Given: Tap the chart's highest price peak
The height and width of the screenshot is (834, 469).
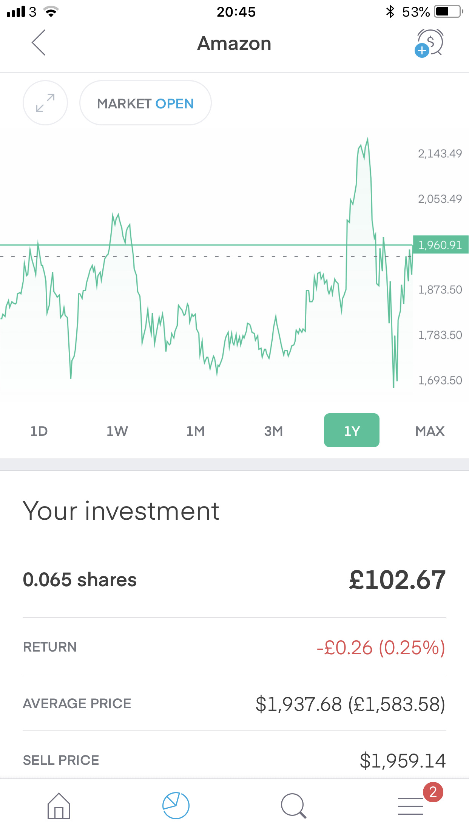Looking at the screenshot, I should (367, 140).
